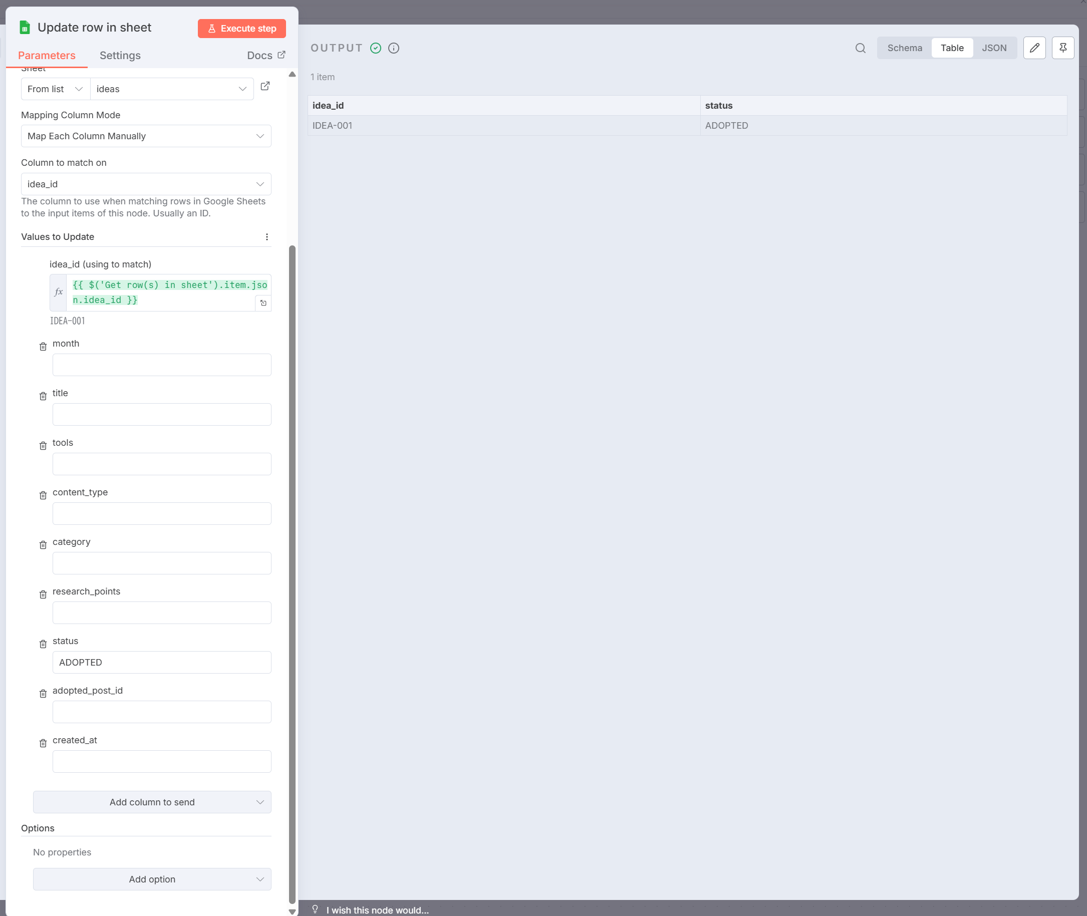Switch the output view to Schema

pos(904,48)
